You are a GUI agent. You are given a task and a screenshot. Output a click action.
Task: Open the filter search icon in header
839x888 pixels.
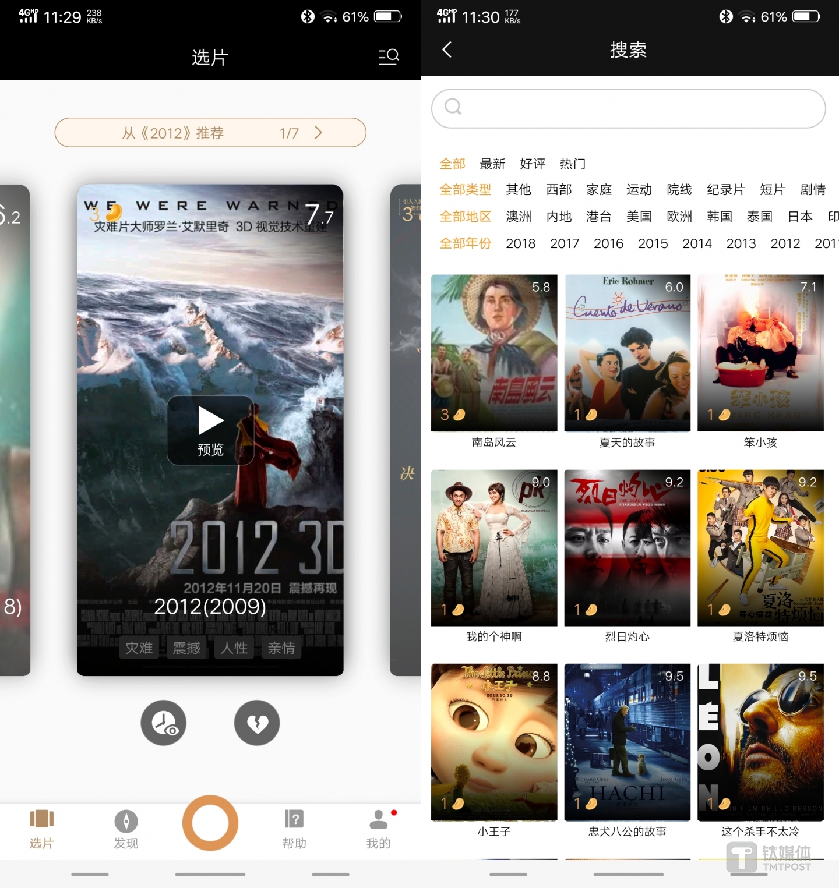point(389,56)
